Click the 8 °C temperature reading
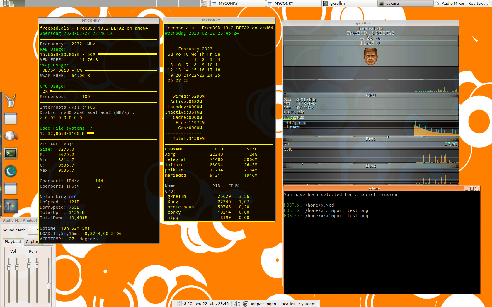 pyautogui.click(x=188, y=304)
